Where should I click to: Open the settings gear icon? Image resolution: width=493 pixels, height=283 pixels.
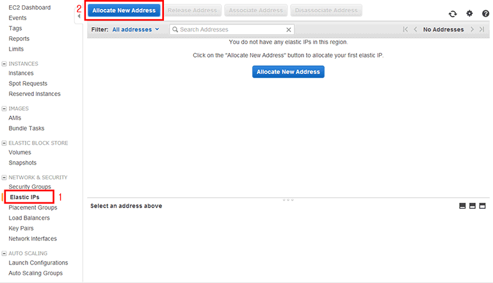pyautogui.click(x=469, y=13)
